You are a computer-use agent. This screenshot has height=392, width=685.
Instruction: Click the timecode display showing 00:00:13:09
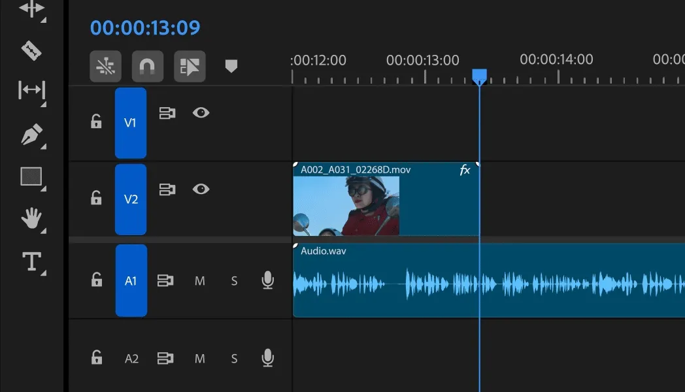(145, 27)
